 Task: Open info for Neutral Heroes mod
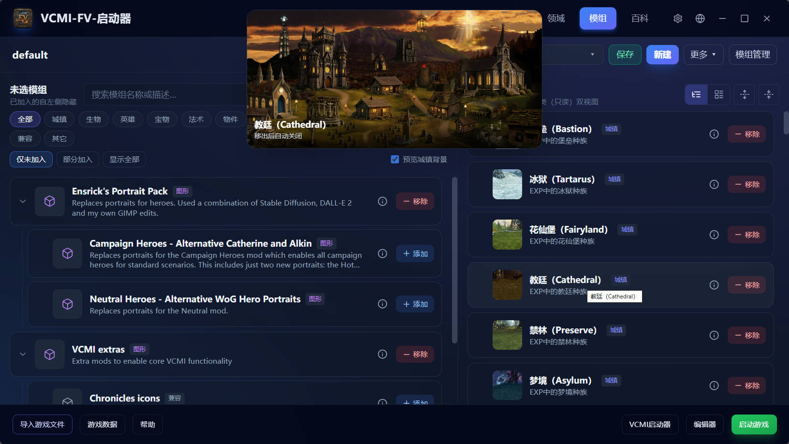[x=382, y=304]
